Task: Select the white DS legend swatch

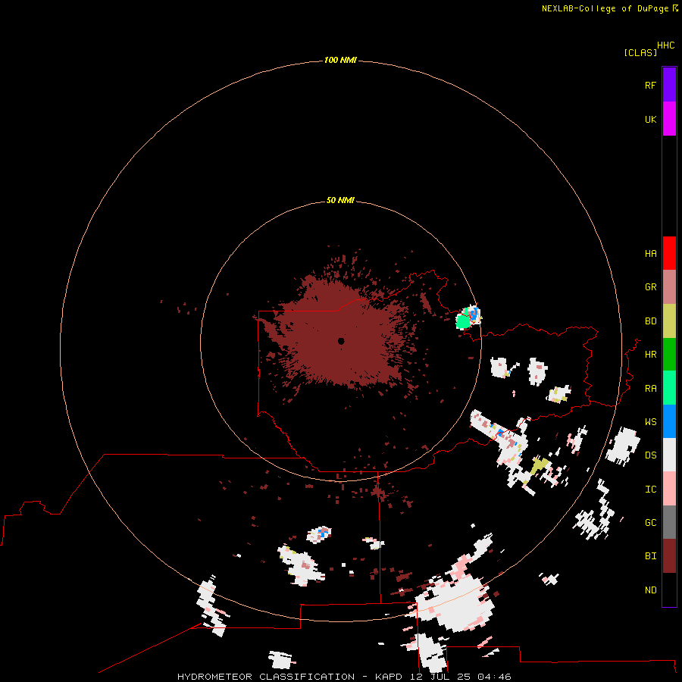Action: 669,455
